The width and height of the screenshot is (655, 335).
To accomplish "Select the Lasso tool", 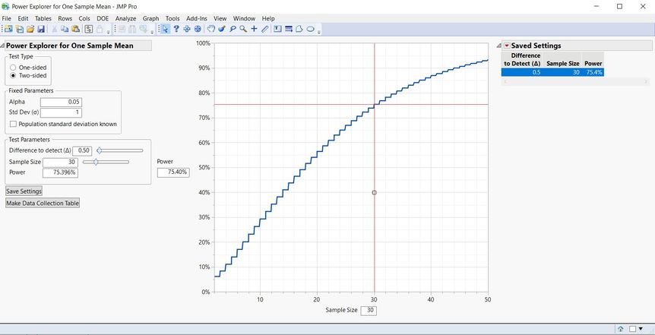I will click(233, 29).
